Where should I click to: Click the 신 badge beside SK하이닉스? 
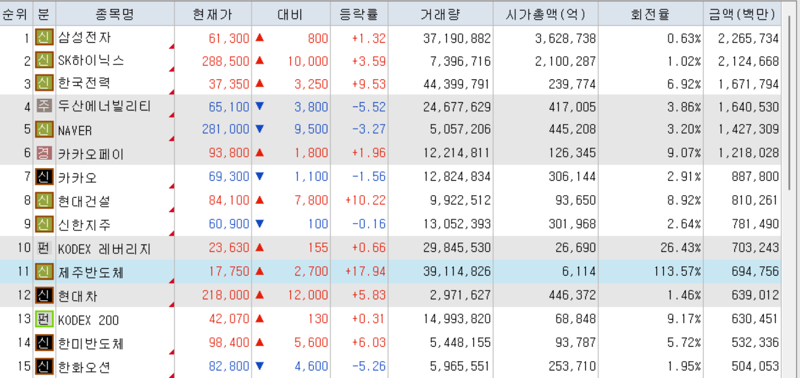(44, 61)
